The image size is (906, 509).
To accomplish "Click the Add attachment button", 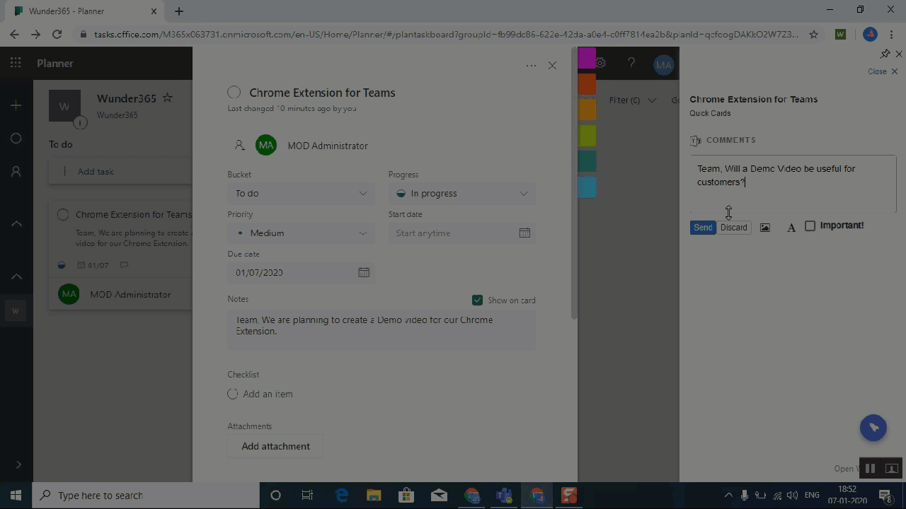I will tap(275, 446).
